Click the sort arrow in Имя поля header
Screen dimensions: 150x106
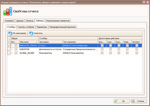click(x=37, y=42)
